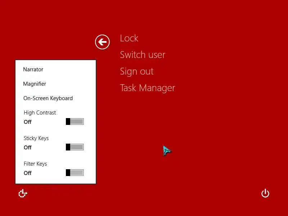Screen dimensions: 288x216
Task: Start Narrator from accessibility menu
Action: pos(33,69)
